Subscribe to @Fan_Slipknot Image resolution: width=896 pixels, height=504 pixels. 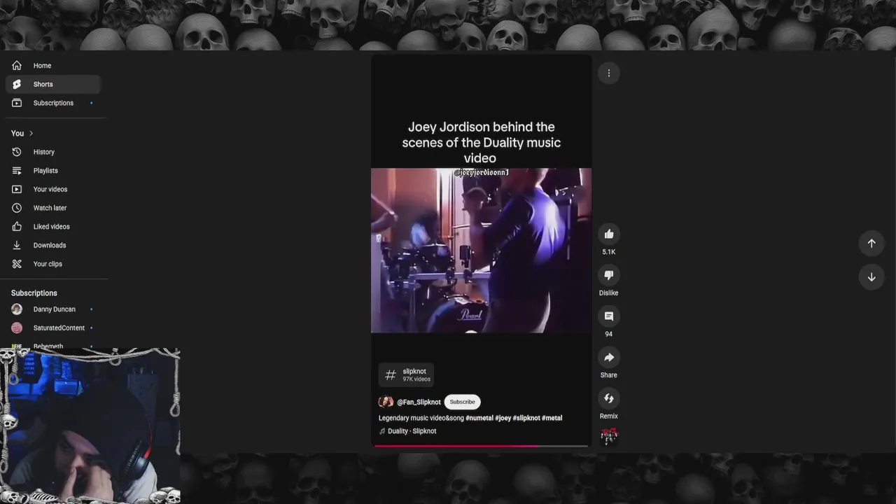pos(462,402)
